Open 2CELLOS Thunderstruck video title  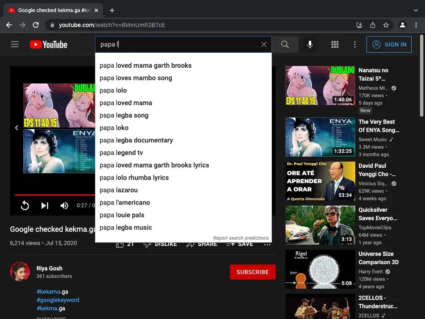click(378, 302)
